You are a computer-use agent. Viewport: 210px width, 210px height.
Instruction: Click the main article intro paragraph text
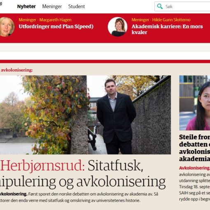[x=79, y=197]
